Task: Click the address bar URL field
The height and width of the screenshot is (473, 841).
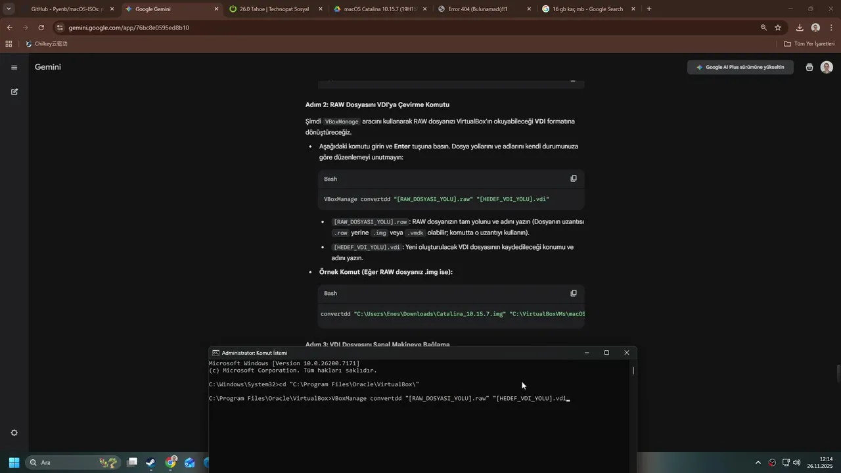Action: point(407,28)
